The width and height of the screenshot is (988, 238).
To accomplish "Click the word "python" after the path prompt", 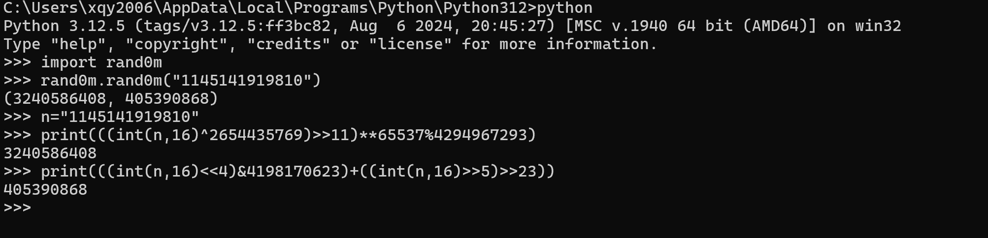I will coord(565,8).
